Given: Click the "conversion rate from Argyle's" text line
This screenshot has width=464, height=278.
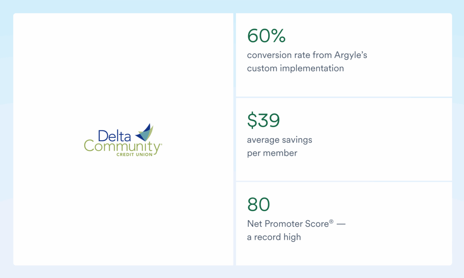Looking at the screenshot, I should tap(307, 55).
